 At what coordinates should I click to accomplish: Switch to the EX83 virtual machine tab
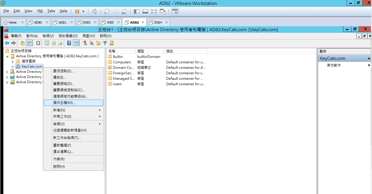point(86,22)
